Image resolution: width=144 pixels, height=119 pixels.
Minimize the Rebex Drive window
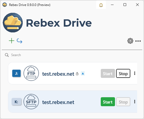pos(112,5)
